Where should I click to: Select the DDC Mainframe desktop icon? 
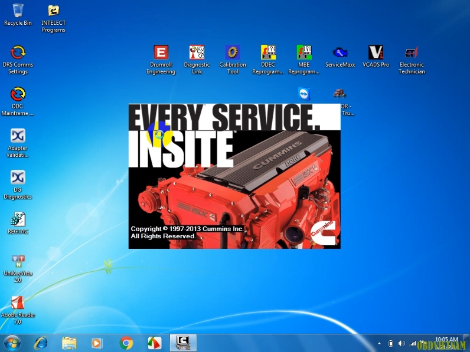click(18, 101)
